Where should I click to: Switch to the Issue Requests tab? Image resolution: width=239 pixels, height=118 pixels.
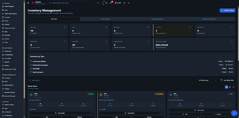tap(105, 19)
